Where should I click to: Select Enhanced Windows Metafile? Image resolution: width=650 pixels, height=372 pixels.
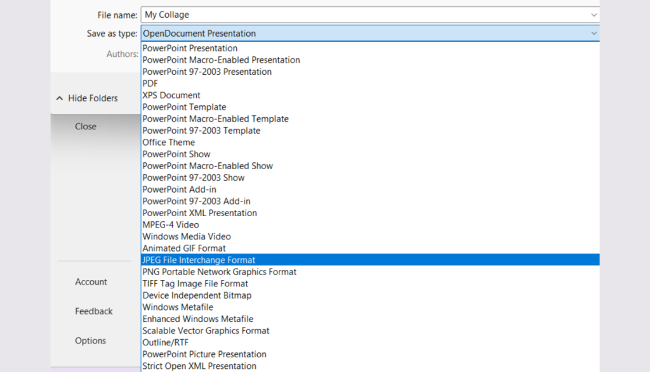click(x=370, y=319)
